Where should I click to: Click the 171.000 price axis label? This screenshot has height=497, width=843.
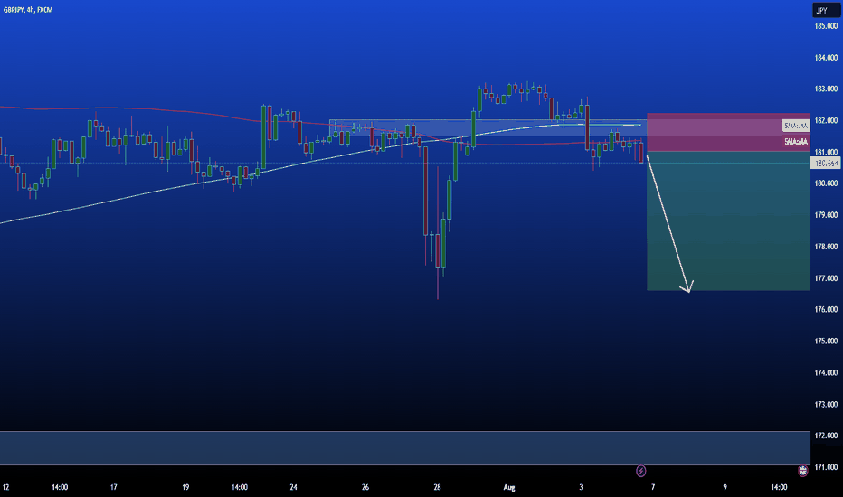(826, 467)
